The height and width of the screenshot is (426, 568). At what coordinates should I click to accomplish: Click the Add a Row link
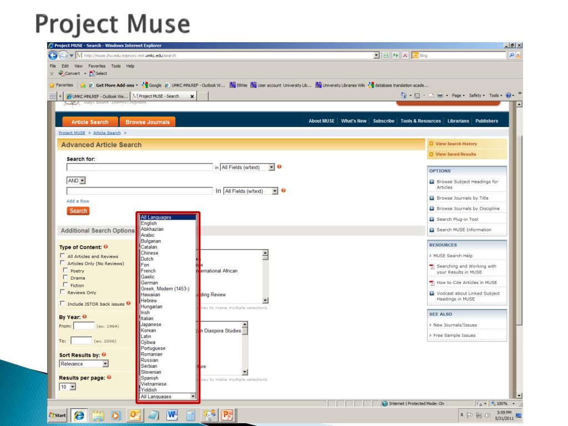click(78, 201)
